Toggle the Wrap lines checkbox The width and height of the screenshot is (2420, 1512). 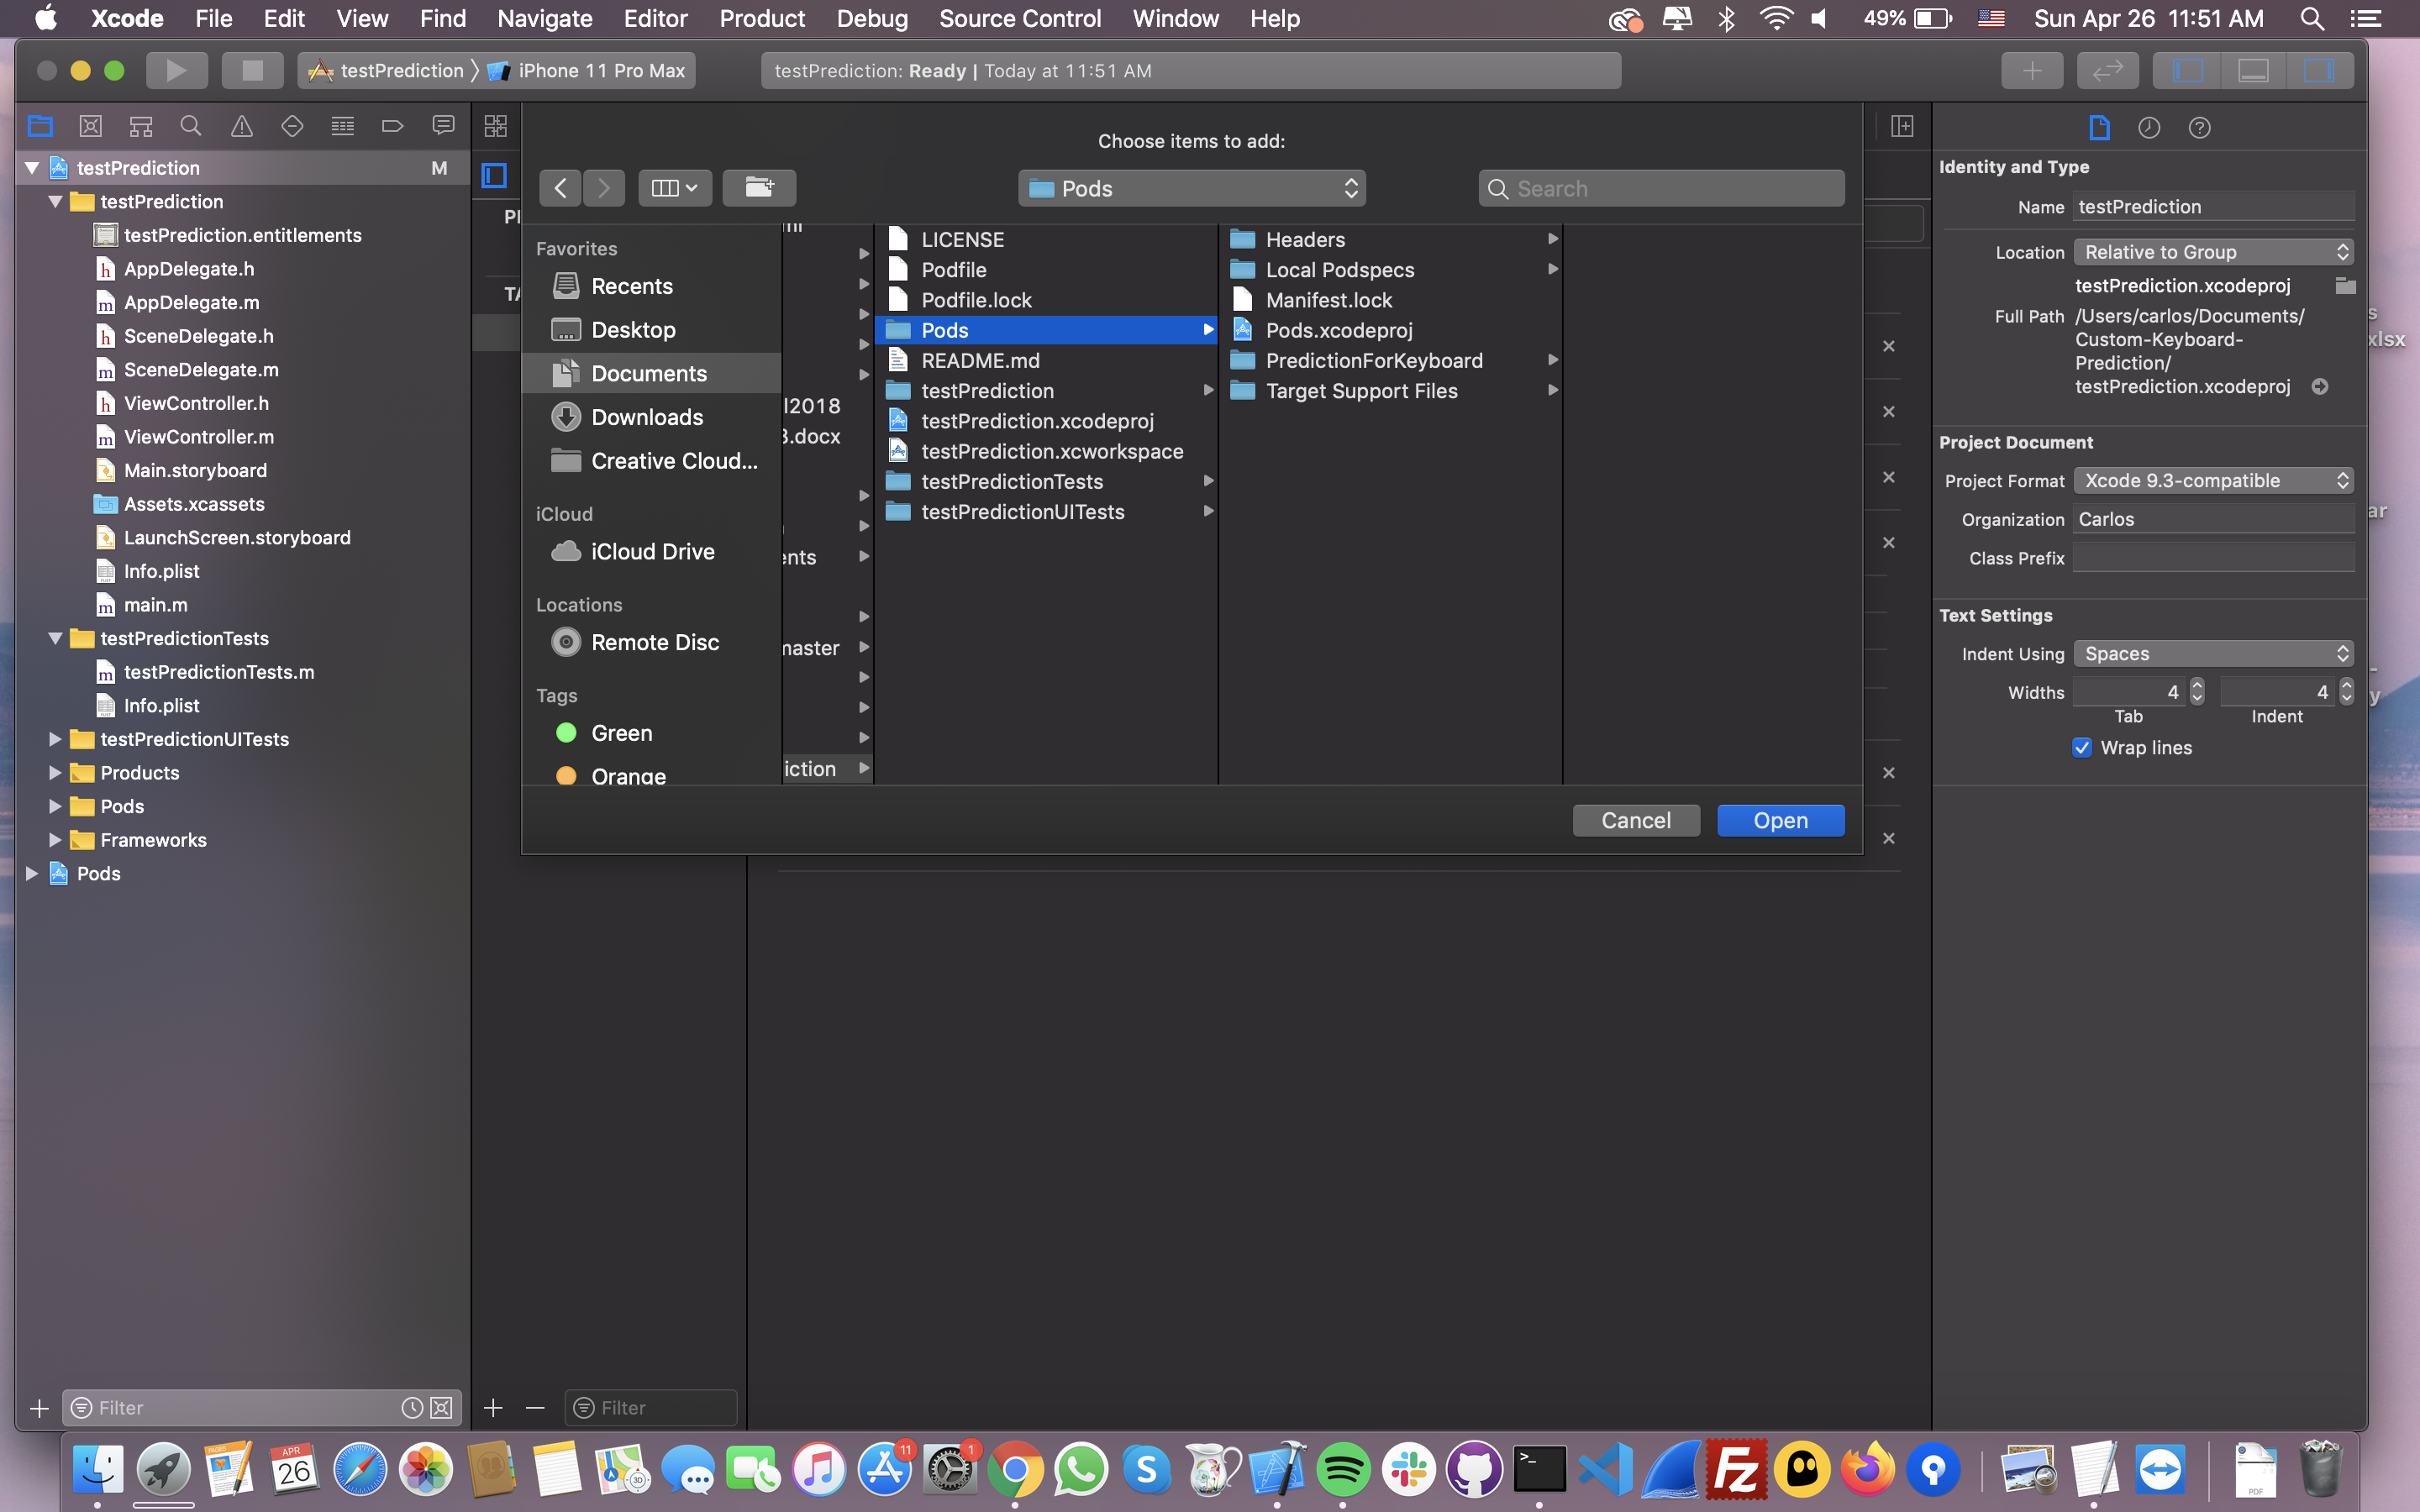click(2082, 748)
